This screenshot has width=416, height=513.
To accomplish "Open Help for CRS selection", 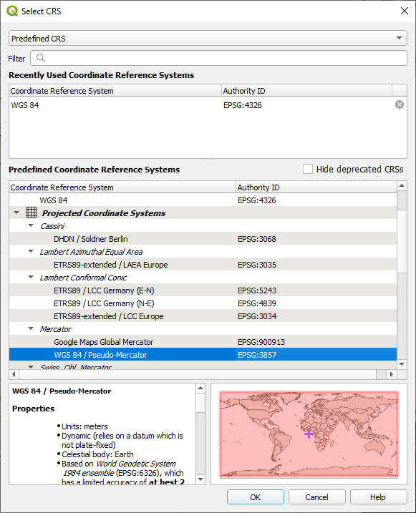I will point(378,497).
